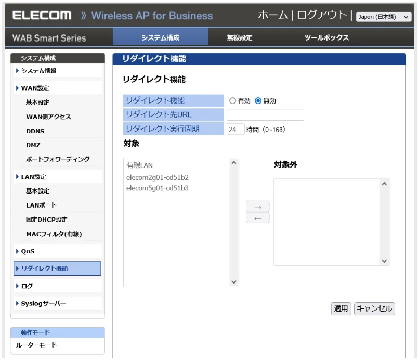Expand WAN設定 section in sidebar
419x360 pixels.
coord(58,88)
